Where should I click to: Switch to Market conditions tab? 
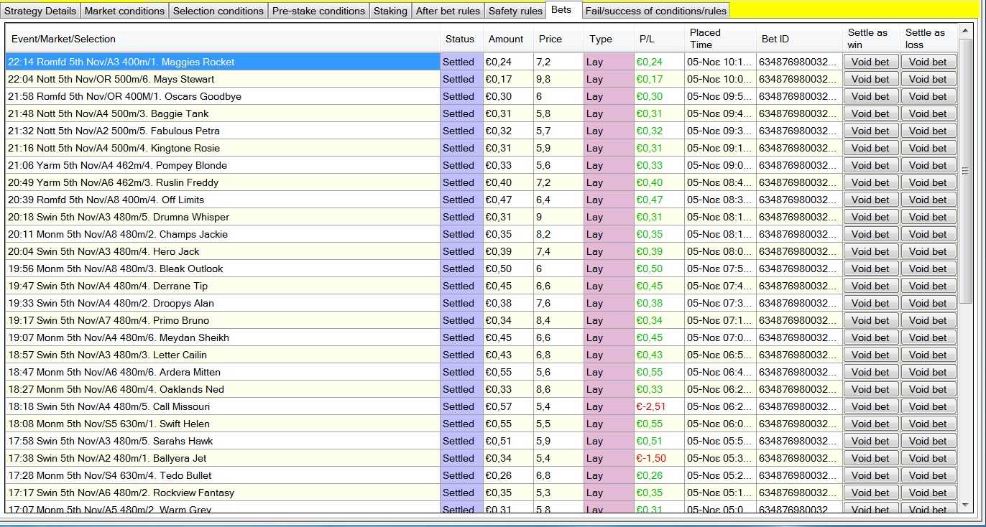point(124,11)
